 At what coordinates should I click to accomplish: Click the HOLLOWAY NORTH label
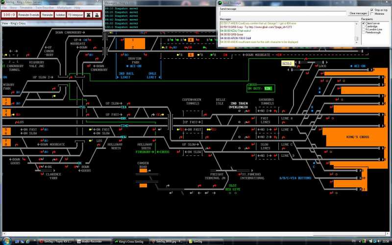(115, 146)
